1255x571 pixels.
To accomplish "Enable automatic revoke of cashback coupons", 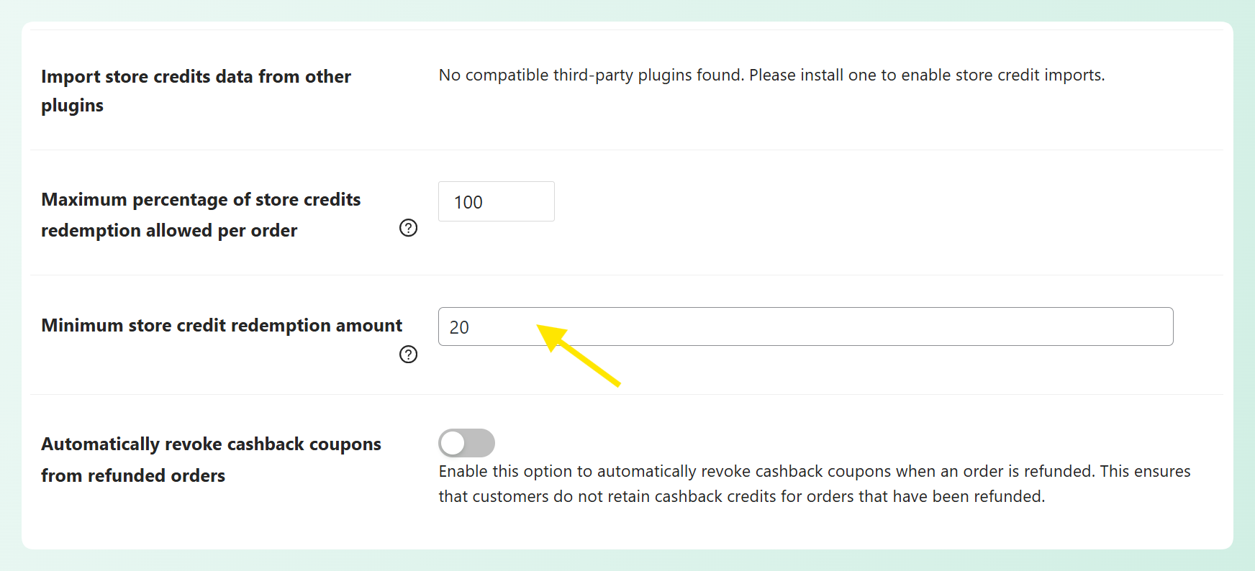I will tap(466, 443).
